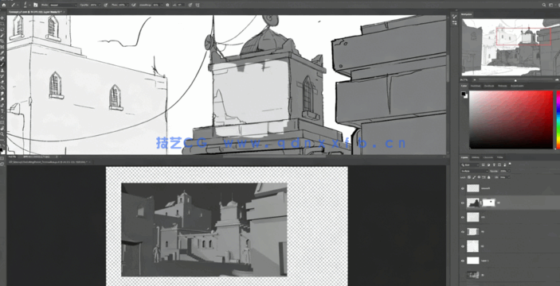The height and width of the screenshot is (286, 560).
Task: Switch to the Swatches tab
Action: pos(476,86)
